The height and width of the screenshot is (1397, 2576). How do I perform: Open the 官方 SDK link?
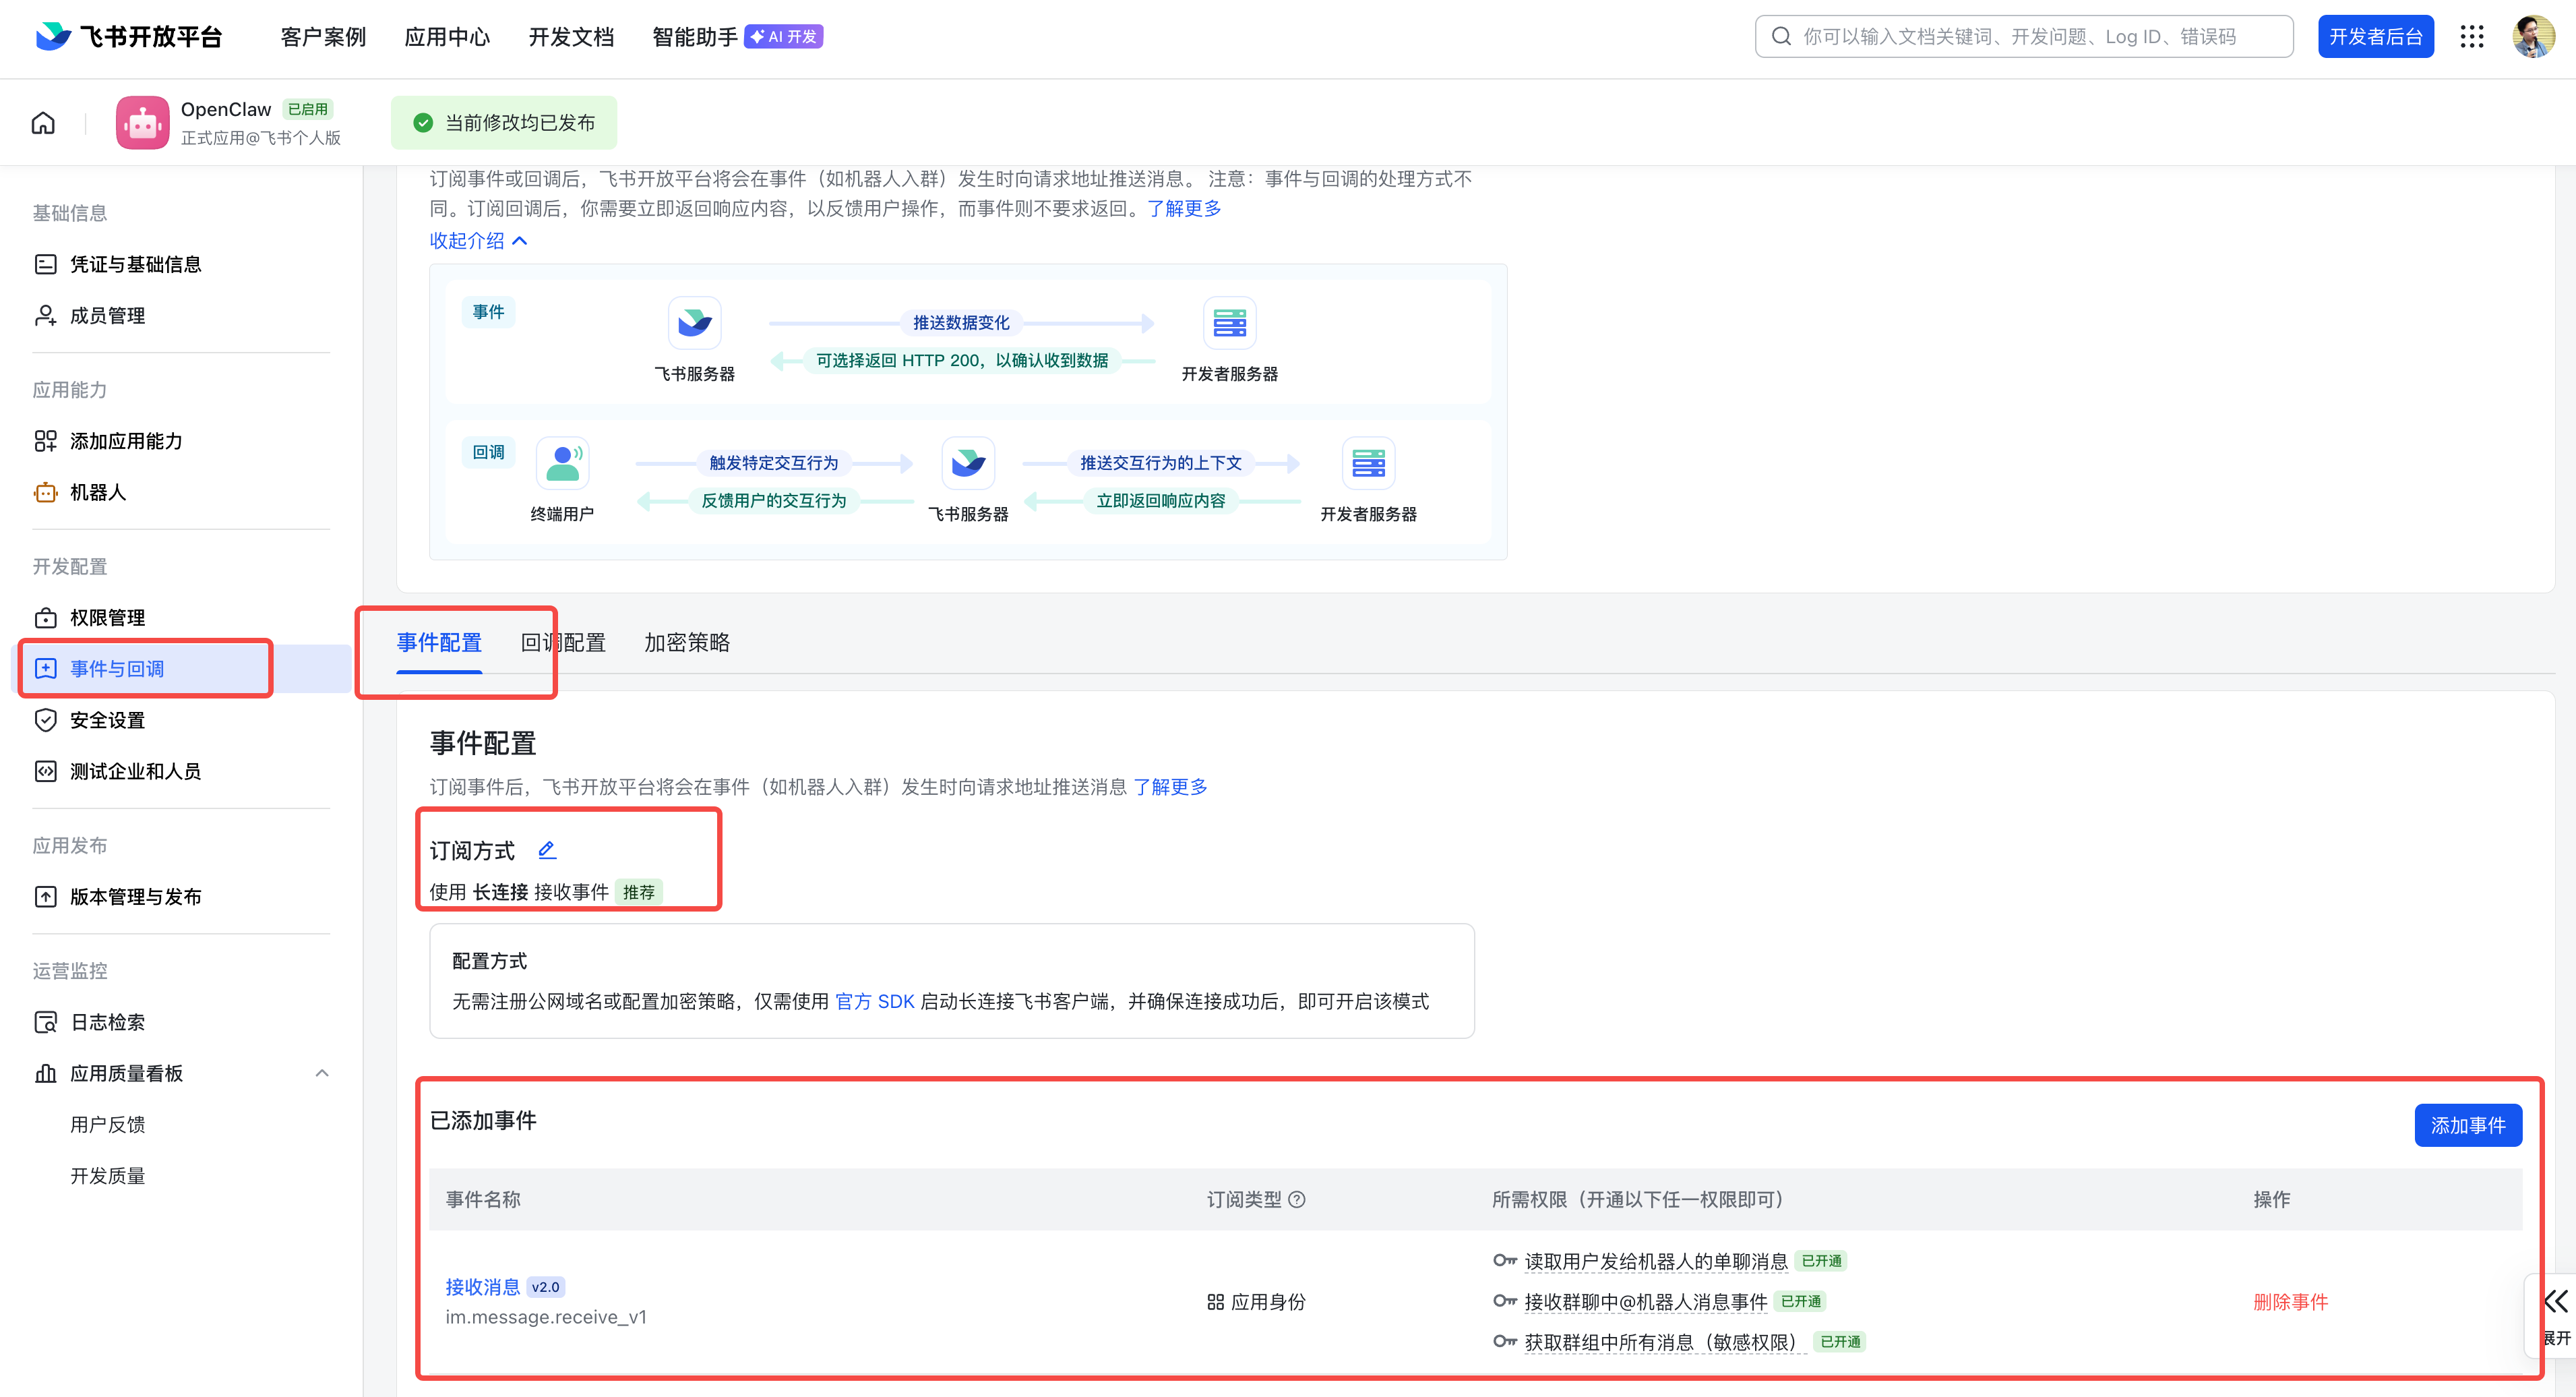tap(874, 1001)
